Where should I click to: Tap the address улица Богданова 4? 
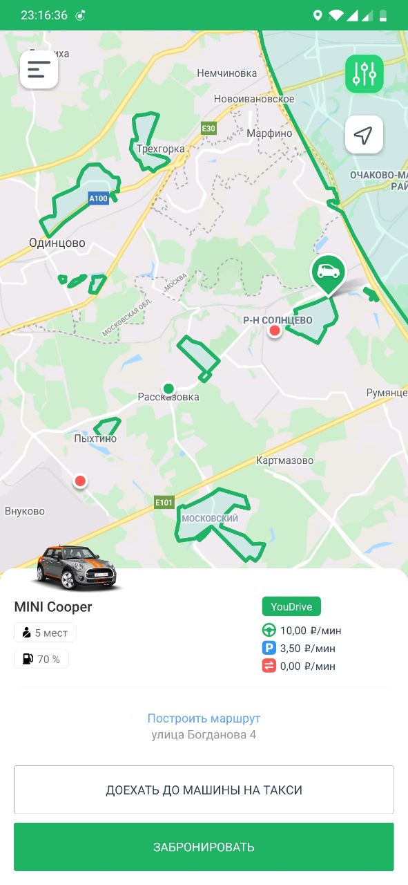(x=204, y=734)
